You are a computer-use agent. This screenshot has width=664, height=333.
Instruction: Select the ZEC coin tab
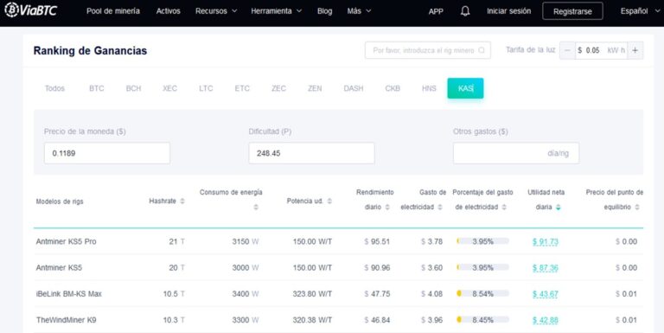[278, 88]
